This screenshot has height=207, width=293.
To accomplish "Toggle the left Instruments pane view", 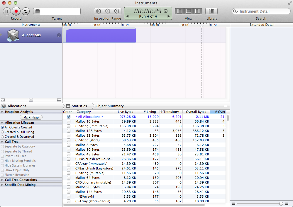I will pos(179,11).
